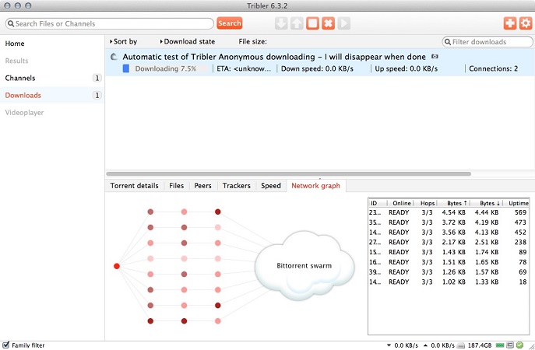Screen dimensions: 535x350
Task: Select circuit row with uptime 569
Action: [449, 212]
